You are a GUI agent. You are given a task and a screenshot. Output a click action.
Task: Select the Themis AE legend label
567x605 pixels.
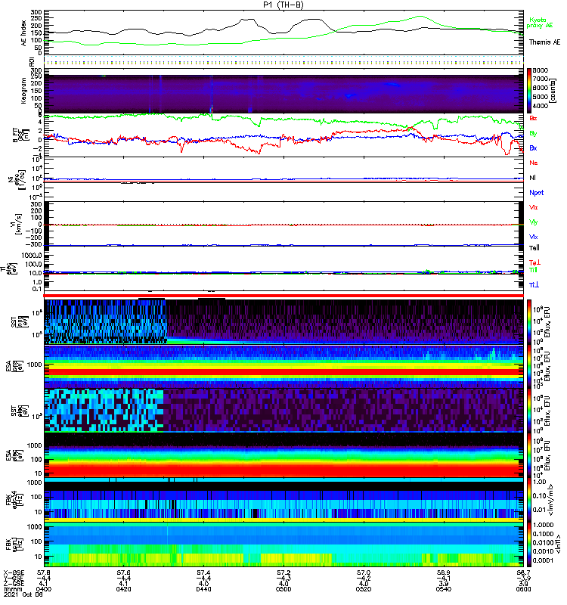click(544, 42)
